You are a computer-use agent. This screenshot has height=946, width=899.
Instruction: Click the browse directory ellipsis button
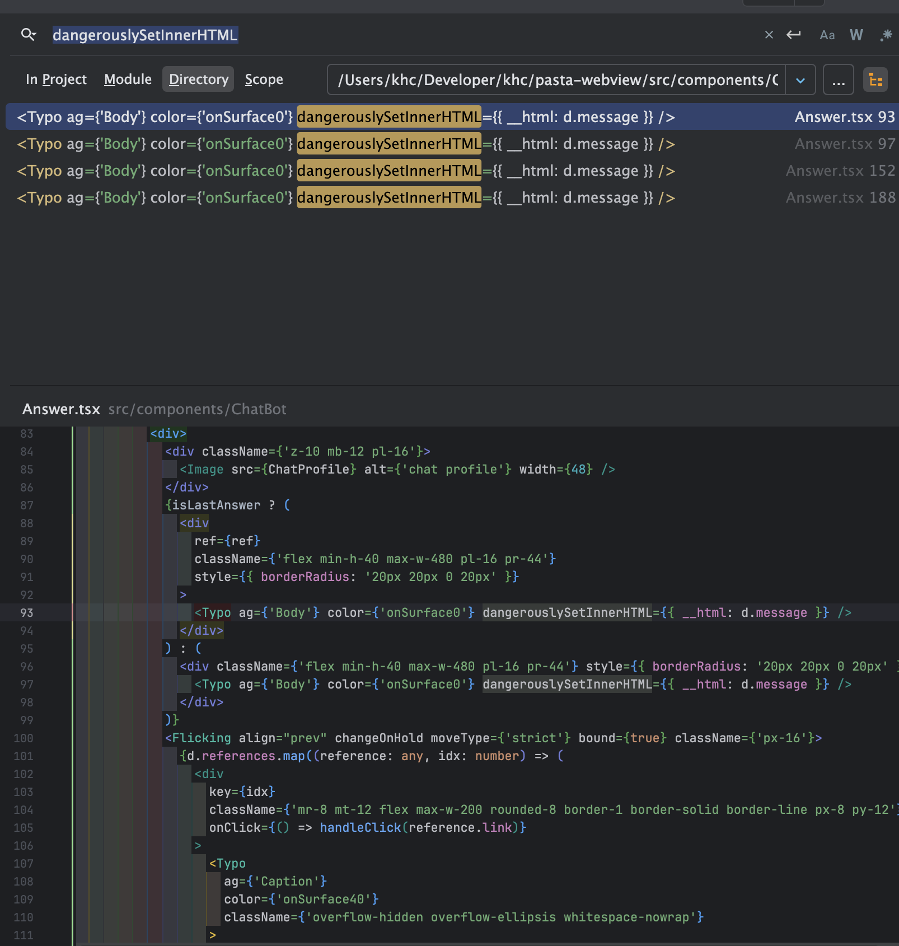pyautogui.click(x=838, y=80)
